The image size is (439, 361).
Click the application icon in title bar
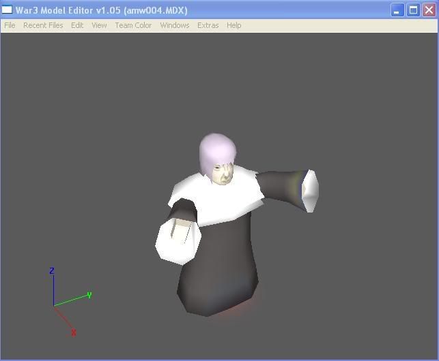tap(7, 10)
